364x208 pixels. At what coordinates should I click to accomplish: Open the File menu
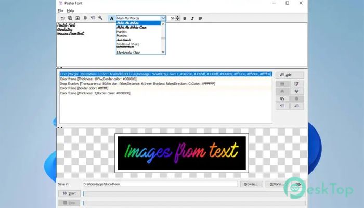(x=60, y=11)
